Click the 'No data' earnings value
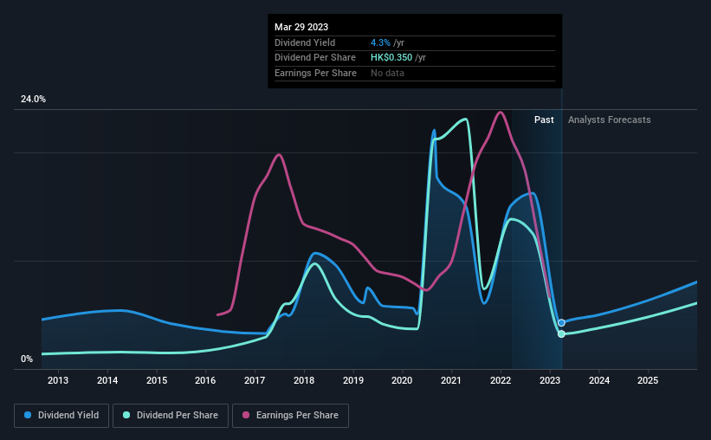The height and width of the screenshot is (440, 711). point(387,73)
